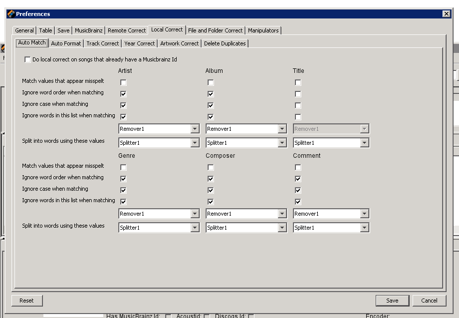Uncheck Album ignore case when matching
Viewport: 459px width, 318px height.
click(x=211, y=105)
